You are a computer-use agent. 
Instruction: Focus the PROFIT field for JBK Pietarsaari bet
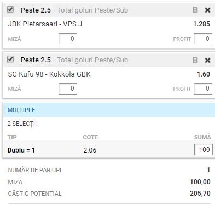(203, 39)
